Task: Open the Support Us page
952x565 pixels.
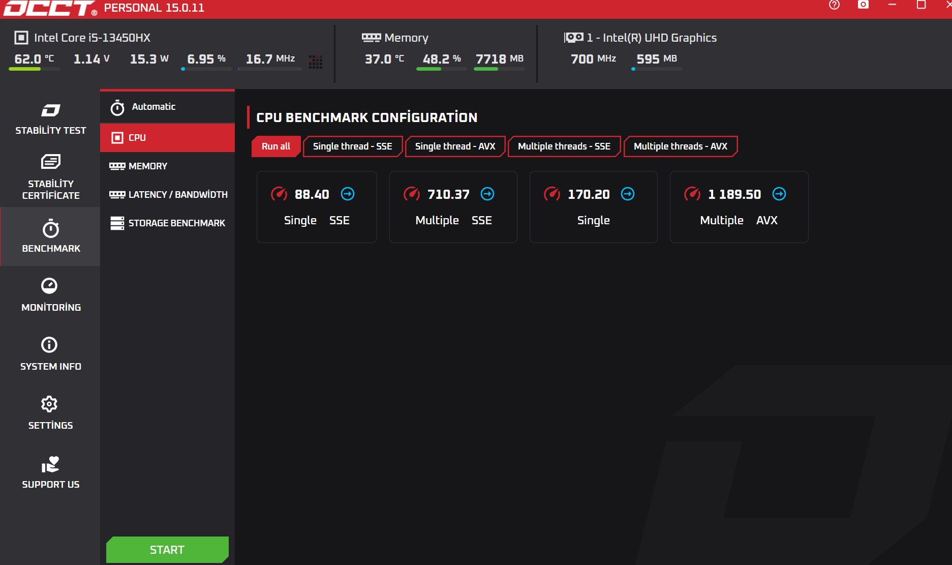Action: [50, 472]
